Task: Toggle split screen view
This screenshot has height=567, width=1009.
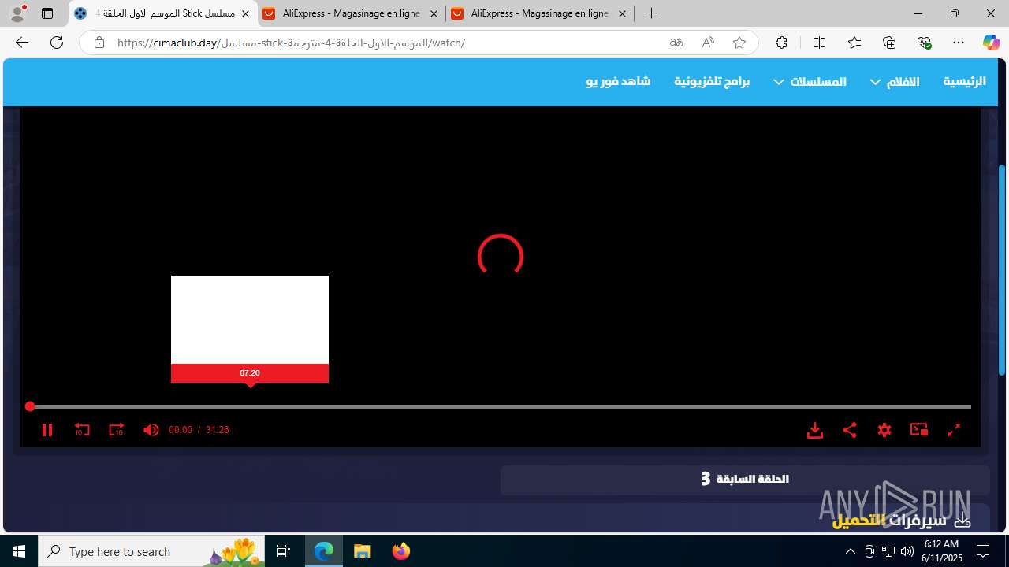Action: (x=819, y=43)
